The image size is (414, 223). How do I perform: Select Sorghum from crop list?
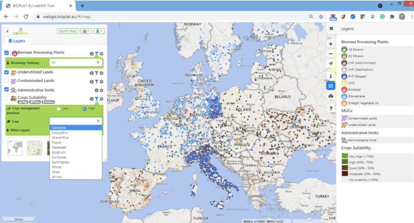76,152
